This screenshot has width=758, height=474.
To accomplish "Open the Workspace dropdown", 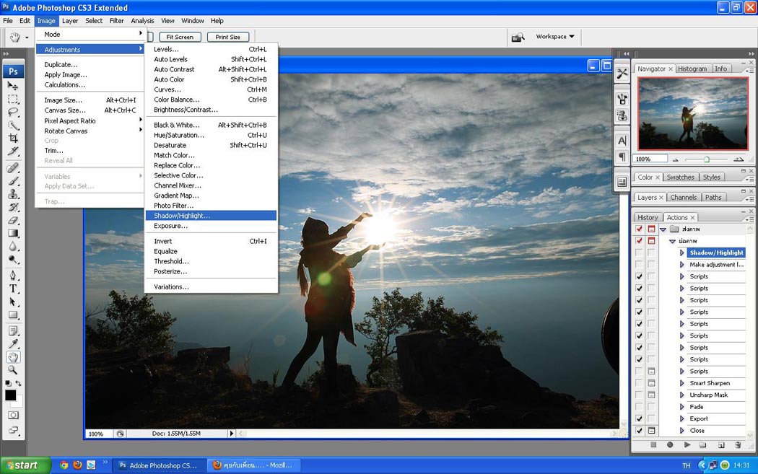I will (x=554, y=37).
